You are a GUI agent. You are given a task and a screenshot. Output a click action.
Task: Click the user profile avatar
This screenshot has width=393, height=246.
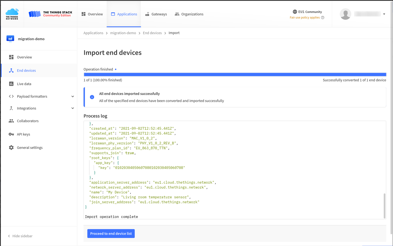345,14
